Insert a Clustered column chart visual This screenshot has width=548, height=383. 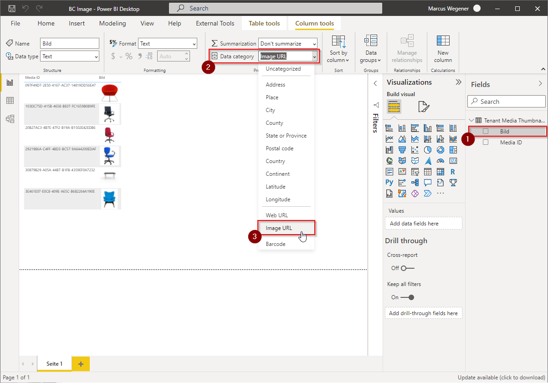(428, 128)
